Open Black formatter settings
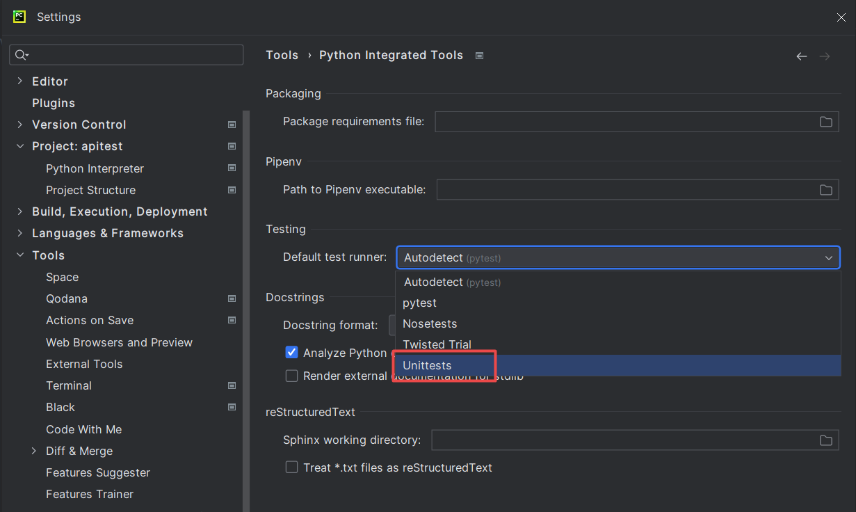Image resolution: width=856 pixels, height=512 pixels. tap(60, 407)
